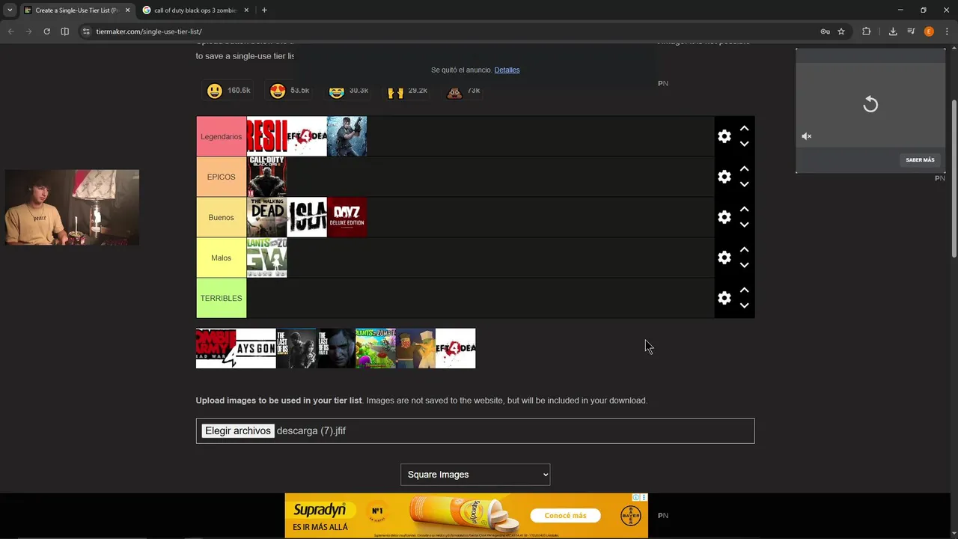Viewport: 958px width, 539px height.
Task: Open the Chrome extensions puzzle icon
Action: tap(867, 31)
